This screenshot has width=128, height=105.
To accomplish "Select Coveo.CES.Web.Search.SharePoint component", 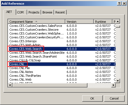I will coord(62,56).
